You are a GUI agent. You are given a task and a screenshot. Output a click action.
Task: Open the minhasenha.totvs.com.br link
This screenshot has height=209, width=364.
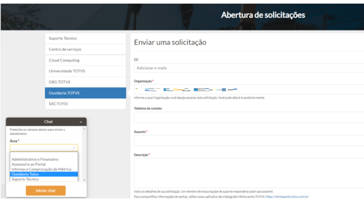pos(287,197)
